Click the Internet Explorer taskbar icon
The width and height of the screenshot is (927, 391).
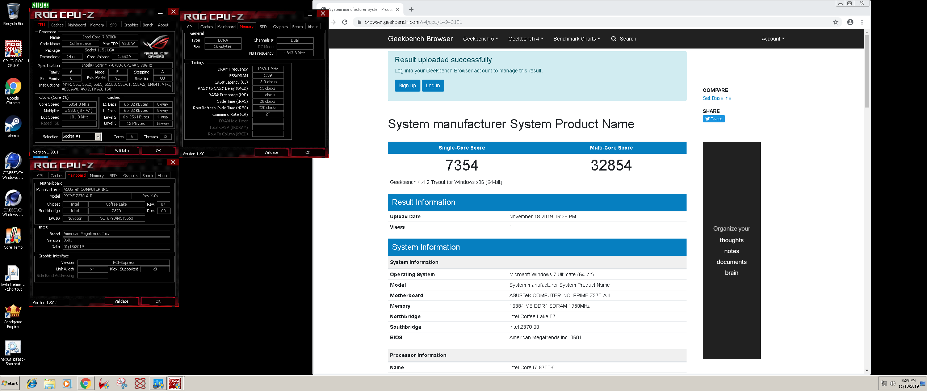coord(32,383)
